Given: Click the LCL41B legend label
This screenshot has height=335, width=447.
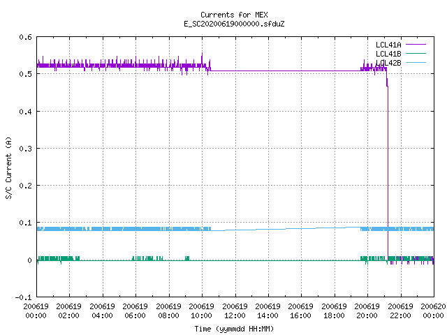Looking at the screenshot, I should pos(388,54).
